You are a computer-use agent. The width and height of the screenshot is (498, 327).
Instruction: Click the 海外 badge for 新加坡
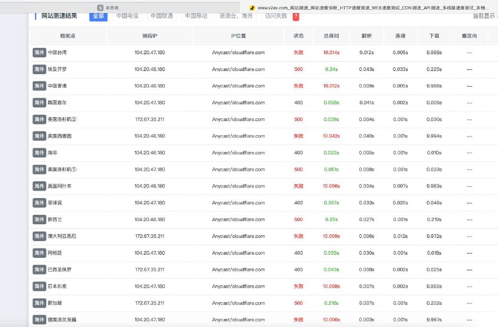tap(39, 303)
